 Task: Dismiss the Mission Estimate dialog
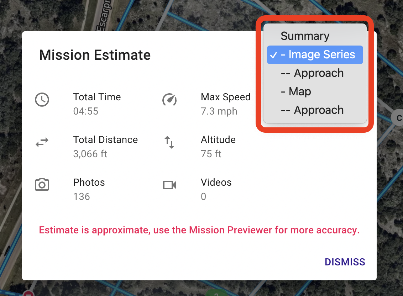(345, 262)
